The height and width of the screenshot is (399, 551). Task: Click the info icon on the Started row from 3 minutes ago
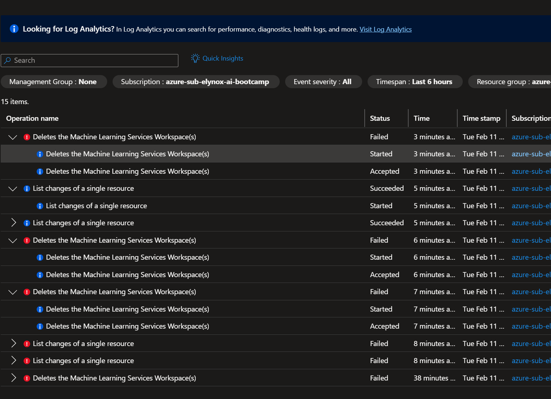tap(40, 154)
